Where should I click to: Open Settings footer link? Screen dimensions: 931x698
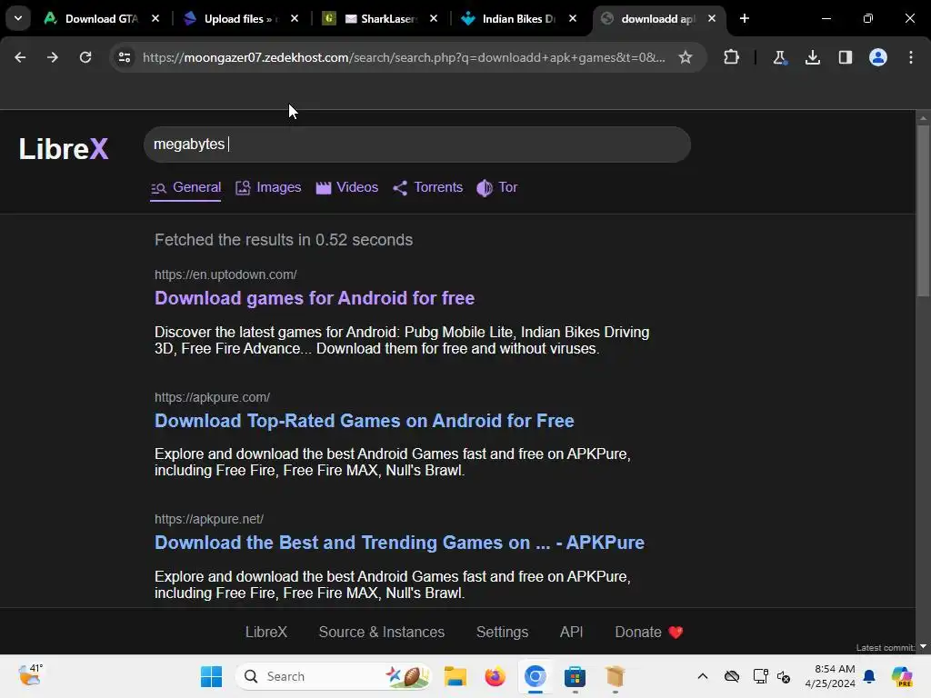point(502,633)
